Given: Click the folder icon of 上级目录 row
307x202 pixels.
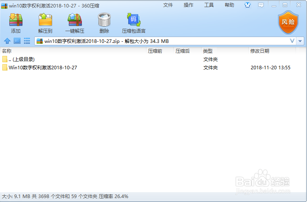Looking at the screenshot, I should [5, 59].
